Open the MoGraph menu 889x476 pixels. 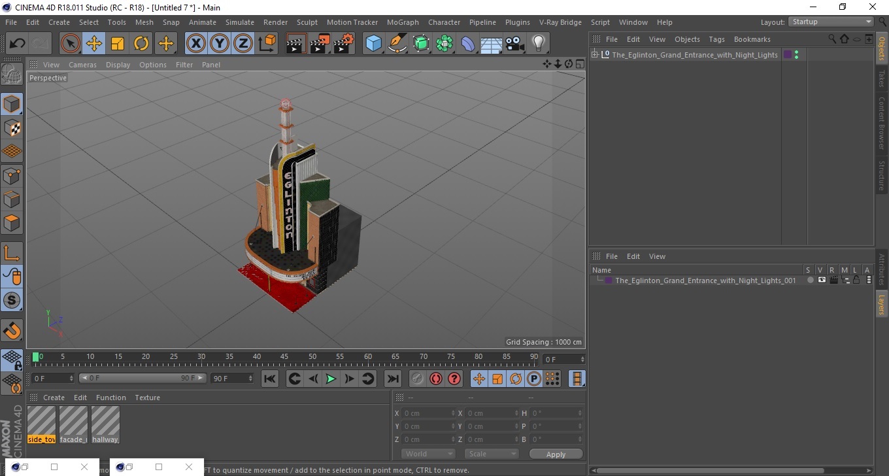click(x=403, y=22)
